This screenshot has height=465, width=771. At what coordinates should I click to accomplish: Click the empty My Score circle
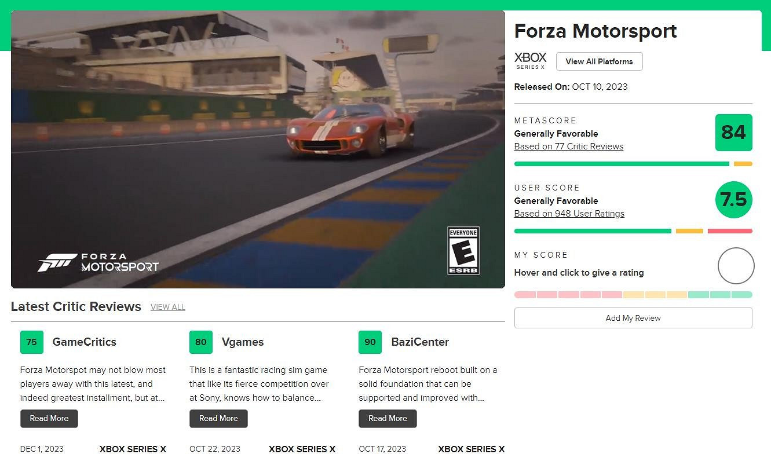coord(736,266)
